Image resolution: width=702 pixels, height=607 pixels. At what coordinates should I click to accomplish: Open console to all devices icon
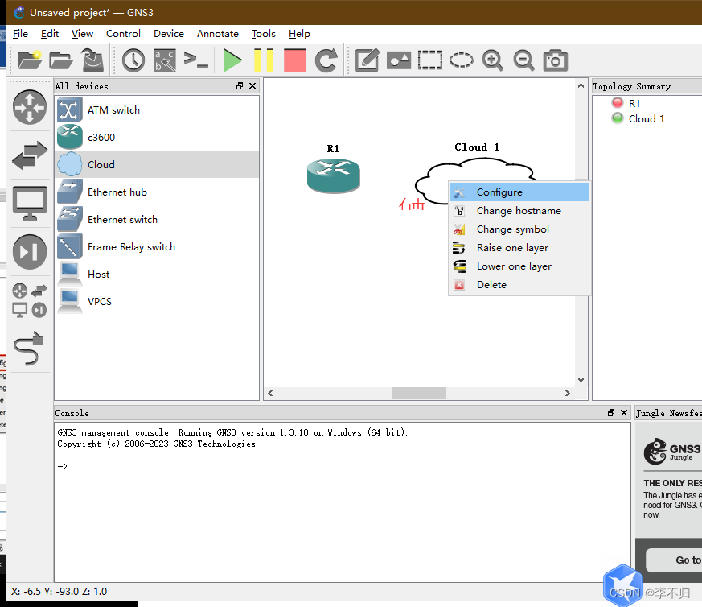tap(196, 60)
